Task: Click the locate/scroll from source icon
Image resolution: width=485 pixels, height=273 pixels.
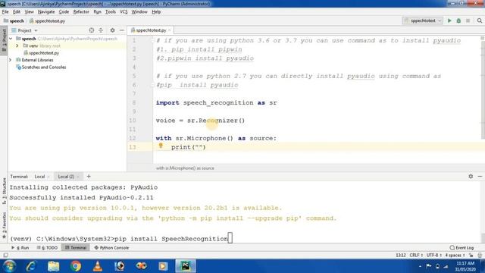Action: click(91, 30)
